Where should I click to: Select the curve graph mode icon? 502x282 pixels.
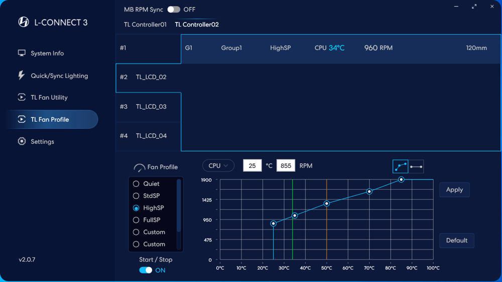click(x=400, y=166)
